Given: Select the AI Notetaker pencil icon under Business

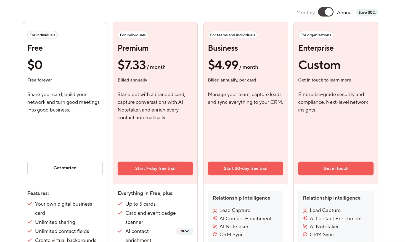Looking at the screenshot, I should point(215,226).
